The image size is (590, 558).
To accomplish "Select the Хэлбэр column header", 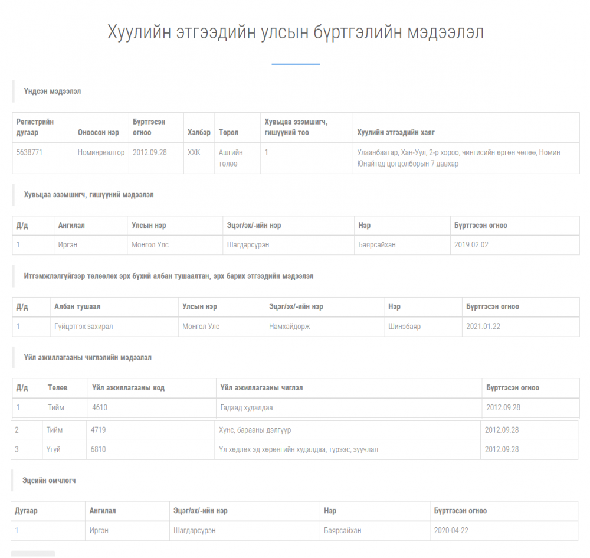I will click(x=199, y=132).
